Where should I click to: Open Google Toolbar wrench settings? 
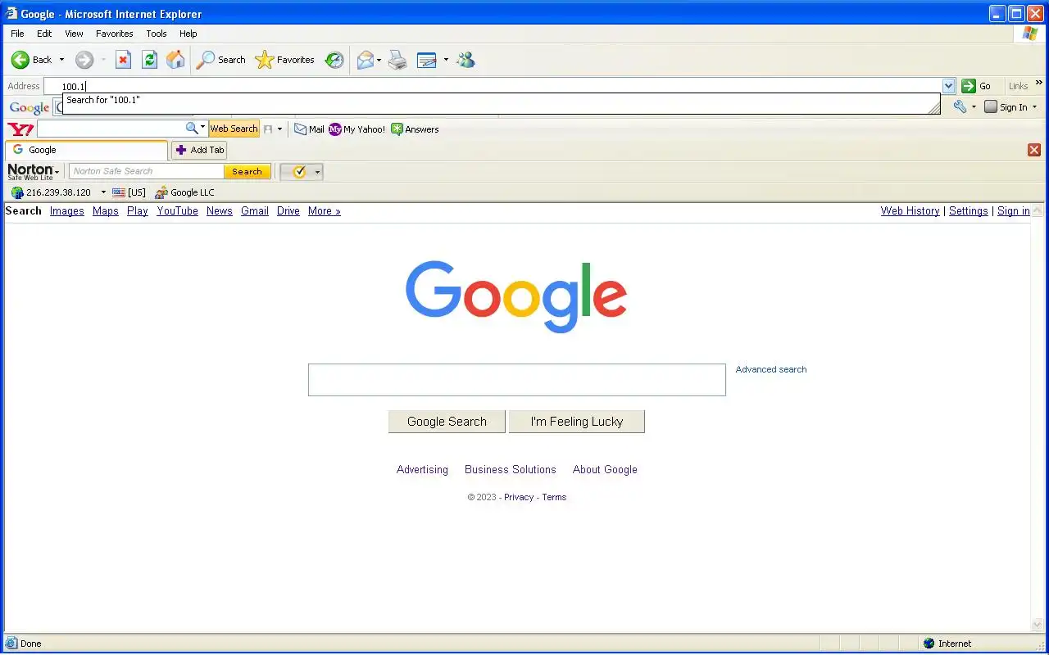point(960,107)
